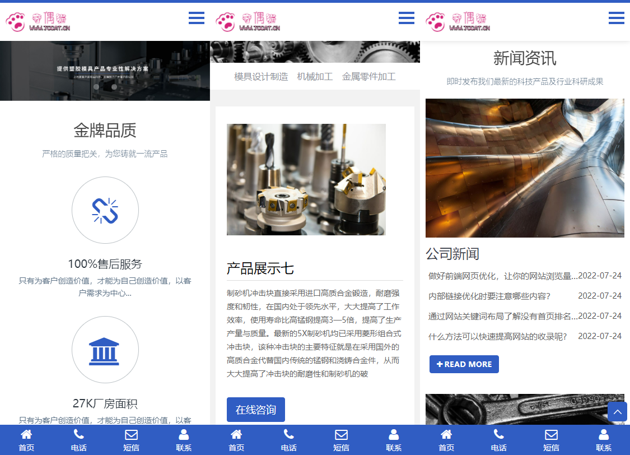Click the paw logo in middle panel
Screen dimensions: 630x455
tap(248, 22)
